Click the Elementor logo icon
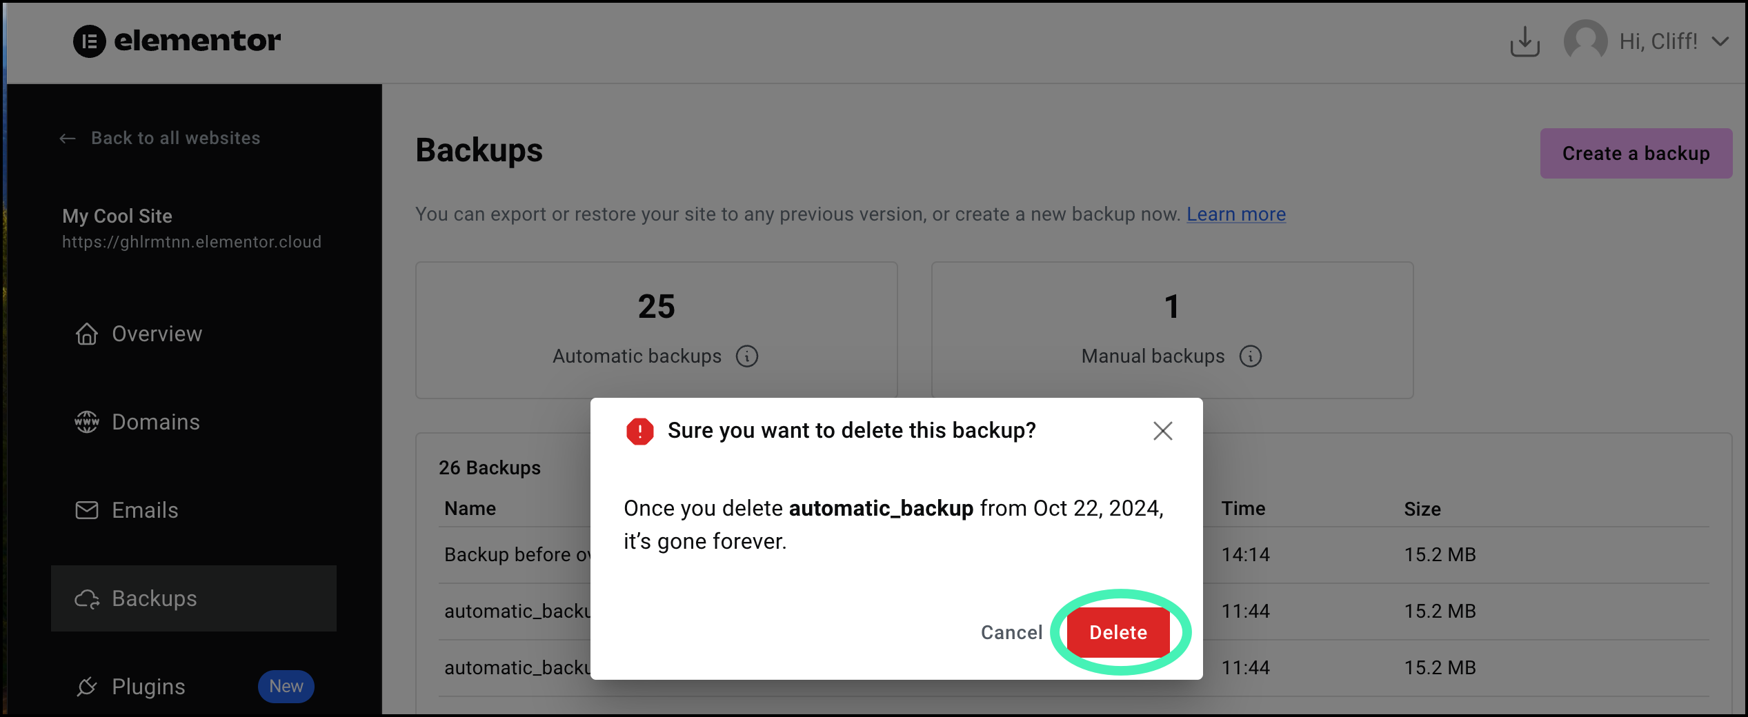This screenshot has width=1748, height=717. pos(90,41)
